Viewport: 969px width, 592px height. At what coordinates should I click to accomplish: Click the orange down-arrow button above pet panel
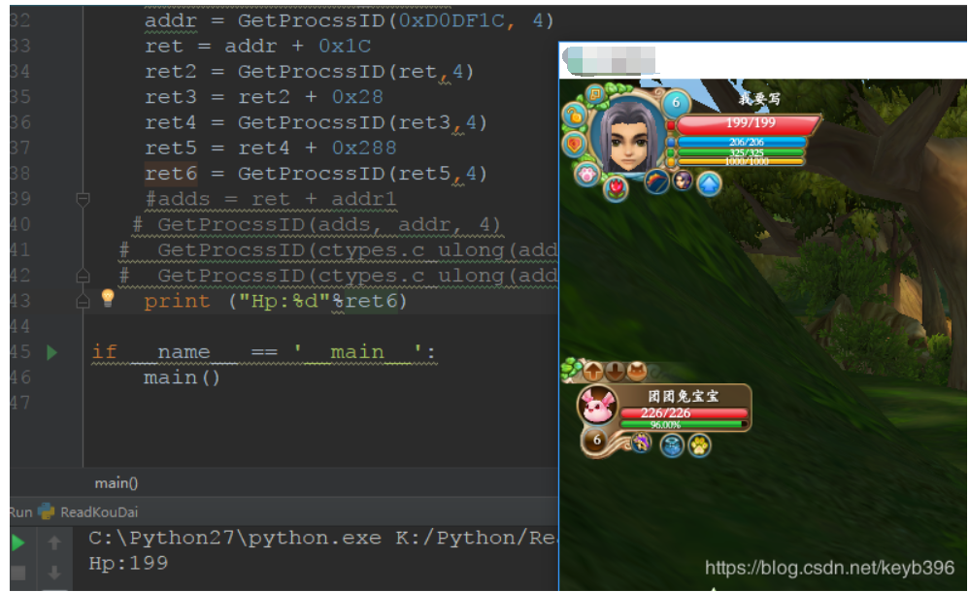pyautogui.click(x=615, y=371)
